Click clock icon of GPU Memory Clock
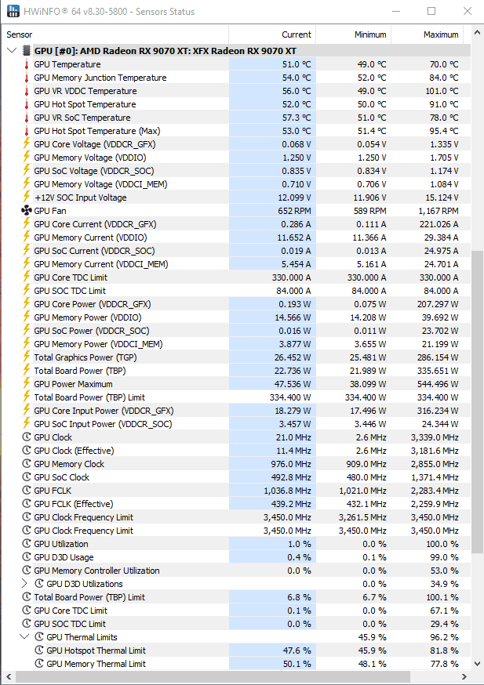The width and height of the screenshot is (484, 685). tap(27, 463)
